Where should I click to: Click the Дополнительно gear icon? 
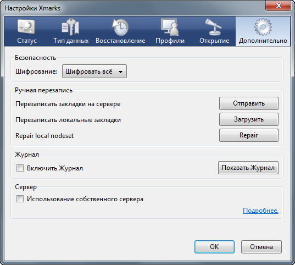pyautogui.click(x=263, y=27)
